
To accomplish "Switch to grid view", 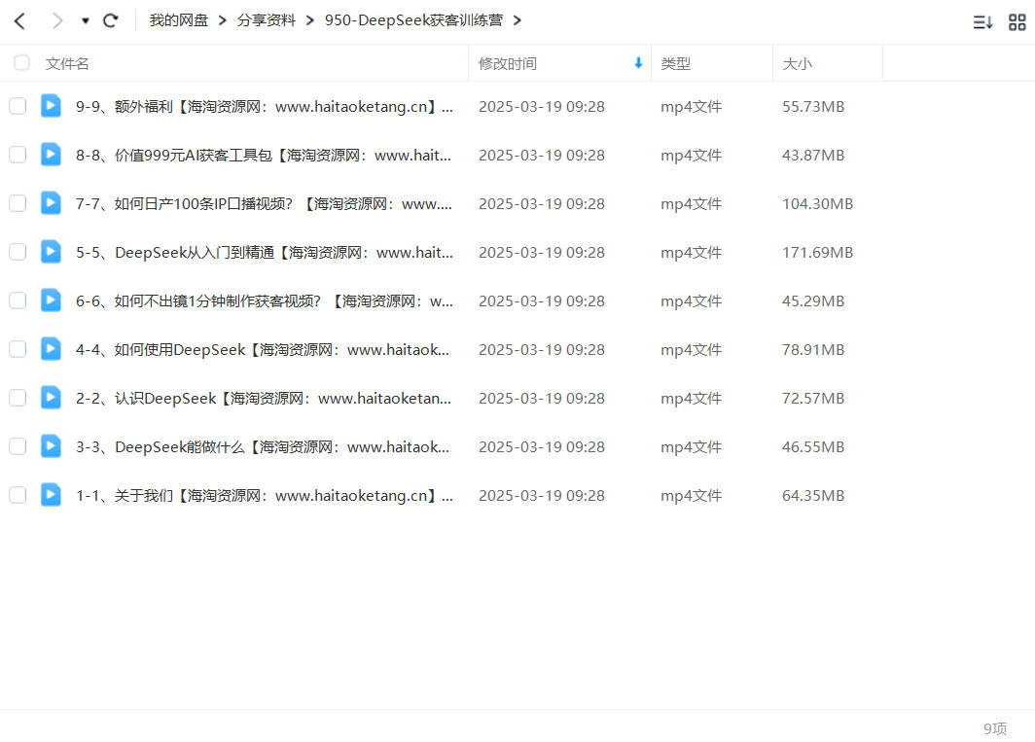I will (x=1017, y=22).
